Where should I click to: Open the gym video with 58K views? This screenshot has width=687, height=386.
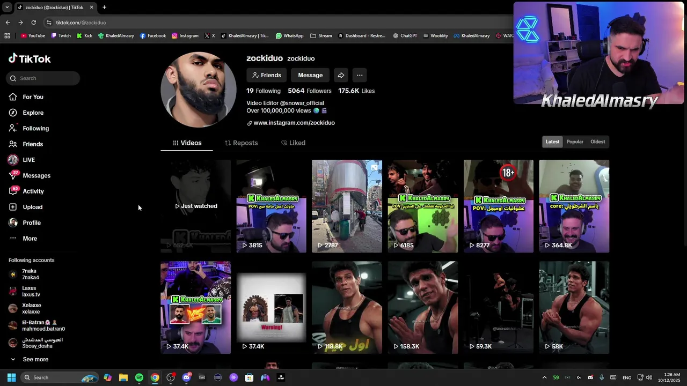[x=574, y=308]
